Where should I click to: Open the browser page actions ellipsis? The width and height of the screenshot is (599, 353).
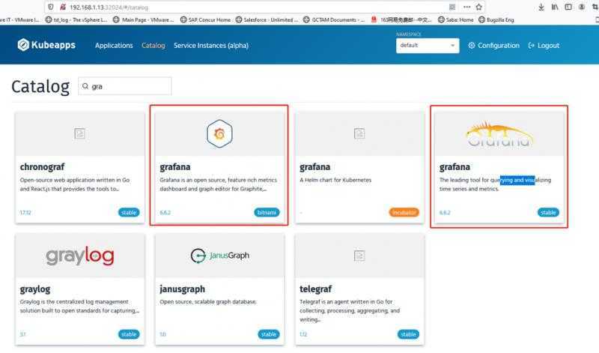(466, 7)
